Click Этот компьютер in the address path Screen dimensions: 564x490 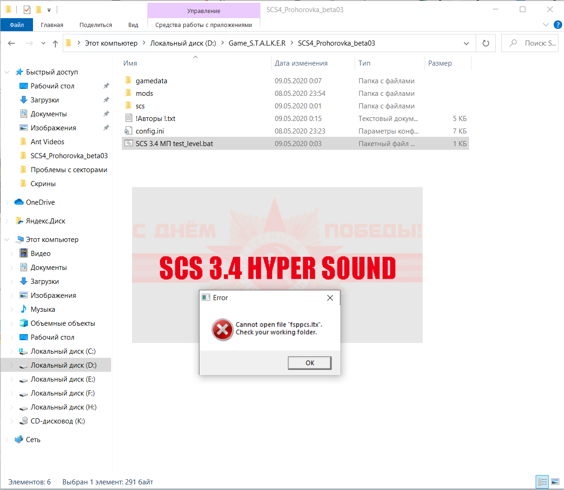[111, 43]
